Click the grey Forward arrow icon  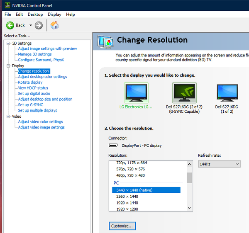(x=39, y=25)
